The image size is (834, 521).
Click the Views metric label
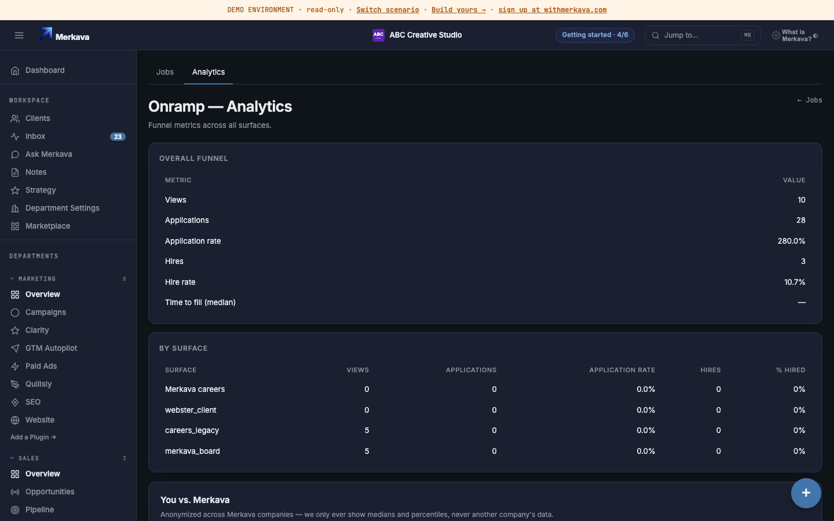pyautogui.click(x=175, y=200)
